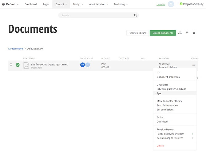
Task: Click into the Search input field
Action: coord(95,15)
